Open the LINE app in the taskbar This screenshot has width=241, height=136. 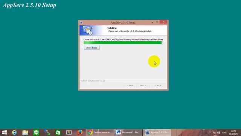tap(36, 133)
